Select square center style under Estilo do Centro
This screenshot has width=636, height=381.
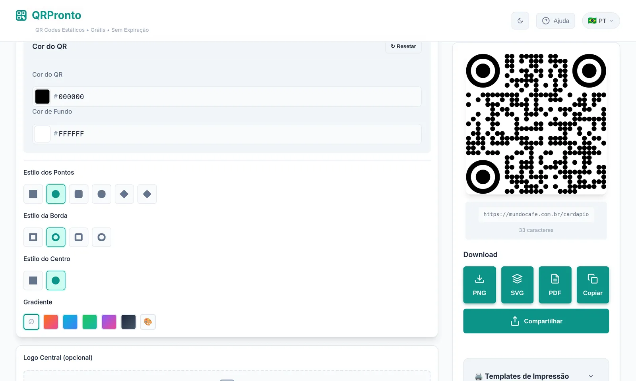(33, 281)
